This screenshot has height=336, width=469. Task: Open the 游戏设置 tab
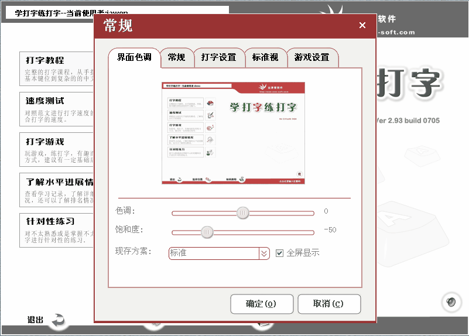(312, 57)
